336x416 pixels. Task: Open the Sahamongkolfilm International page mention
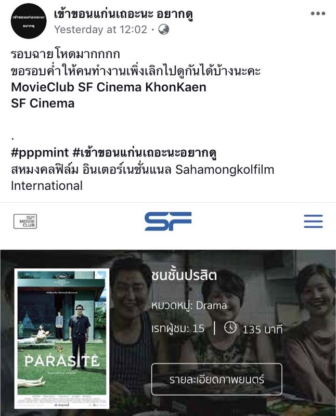coord(143,177)
